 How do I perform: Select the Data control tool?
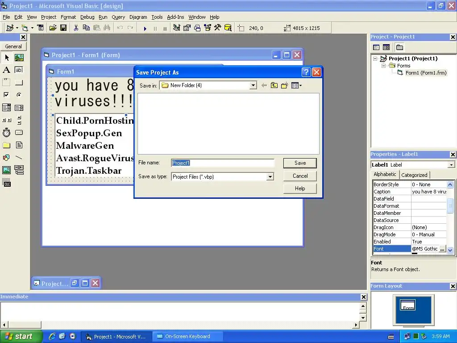[x=19, y=170]
